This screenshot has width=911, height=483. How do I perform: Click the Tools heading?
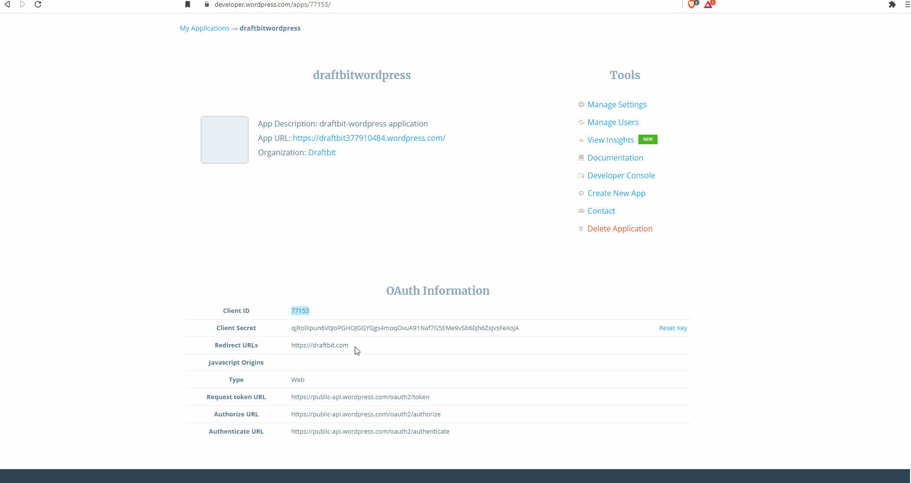click(625, 75)
